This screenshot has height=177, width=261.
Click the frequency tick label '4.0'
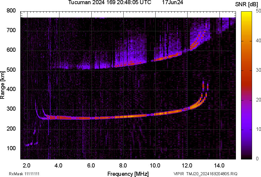pos(59,166)
